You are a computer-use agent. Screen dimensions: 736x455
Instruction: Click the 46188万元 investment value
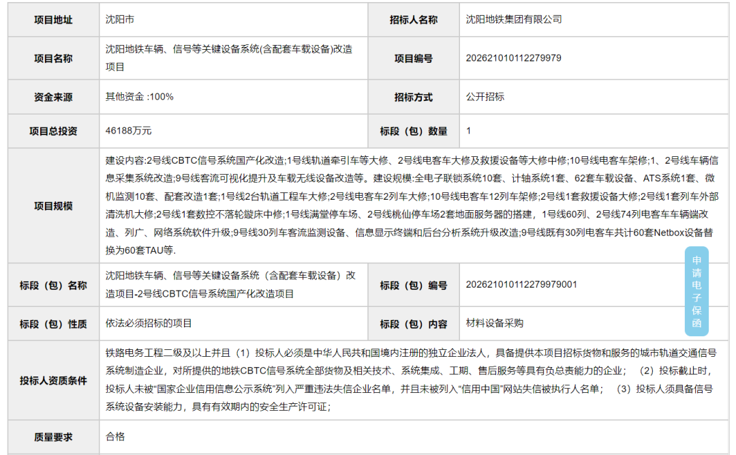[128, 131]
